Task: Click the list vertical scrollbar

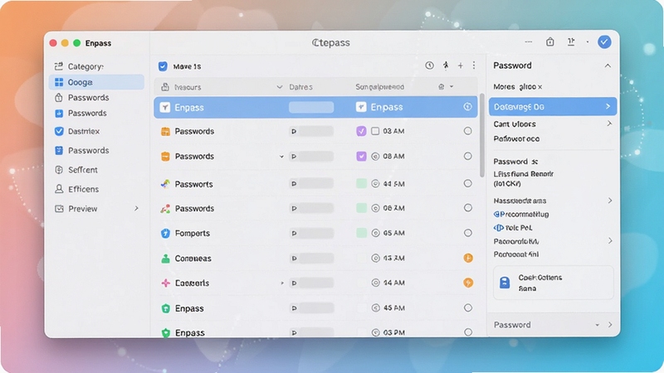Action: tap(482, 135)
